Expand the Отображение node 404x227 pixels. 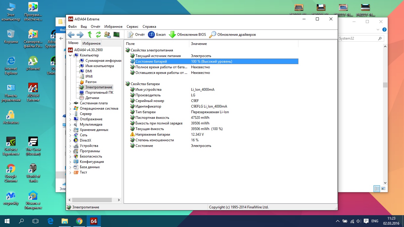click(x=70, y=119)
